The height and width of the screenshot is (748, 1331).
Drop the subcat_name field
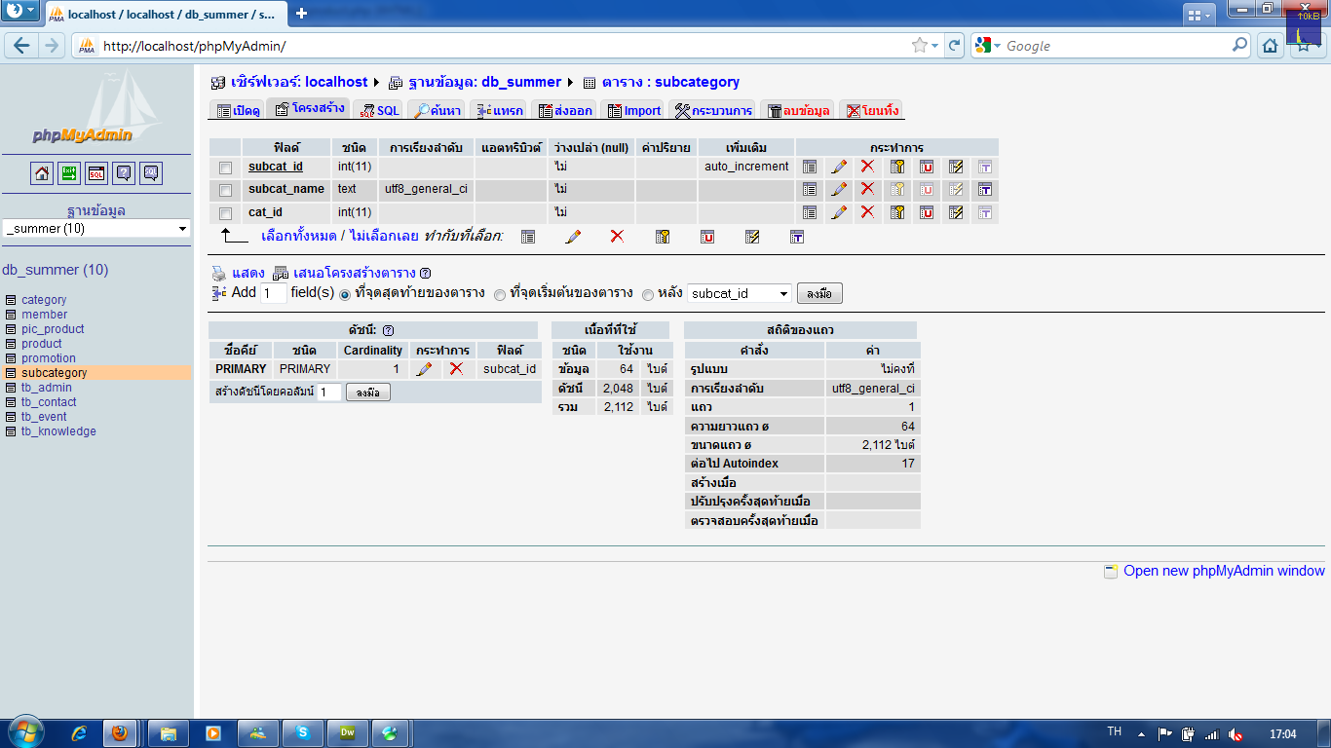(x=868, y=189)
